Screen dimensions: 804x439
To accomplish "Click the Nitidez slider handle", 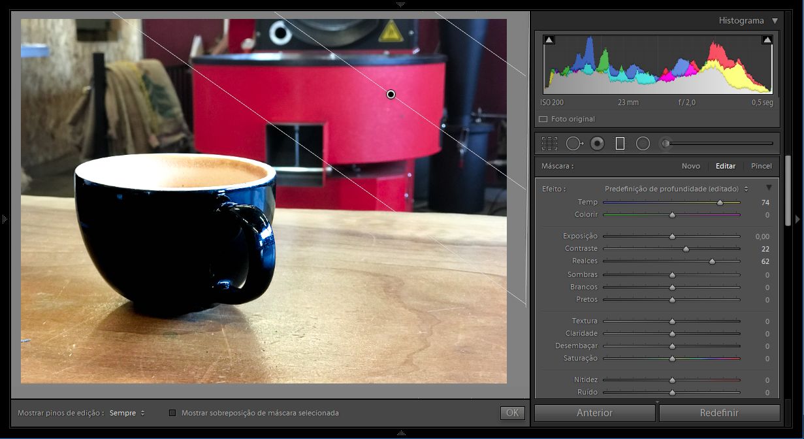I will point(672,380).
